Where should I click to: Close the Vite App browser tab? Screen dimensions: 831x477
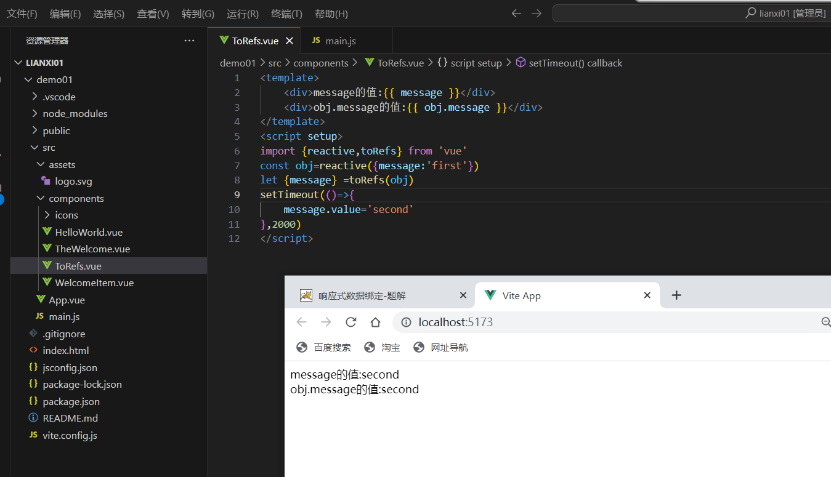(647, 295)
